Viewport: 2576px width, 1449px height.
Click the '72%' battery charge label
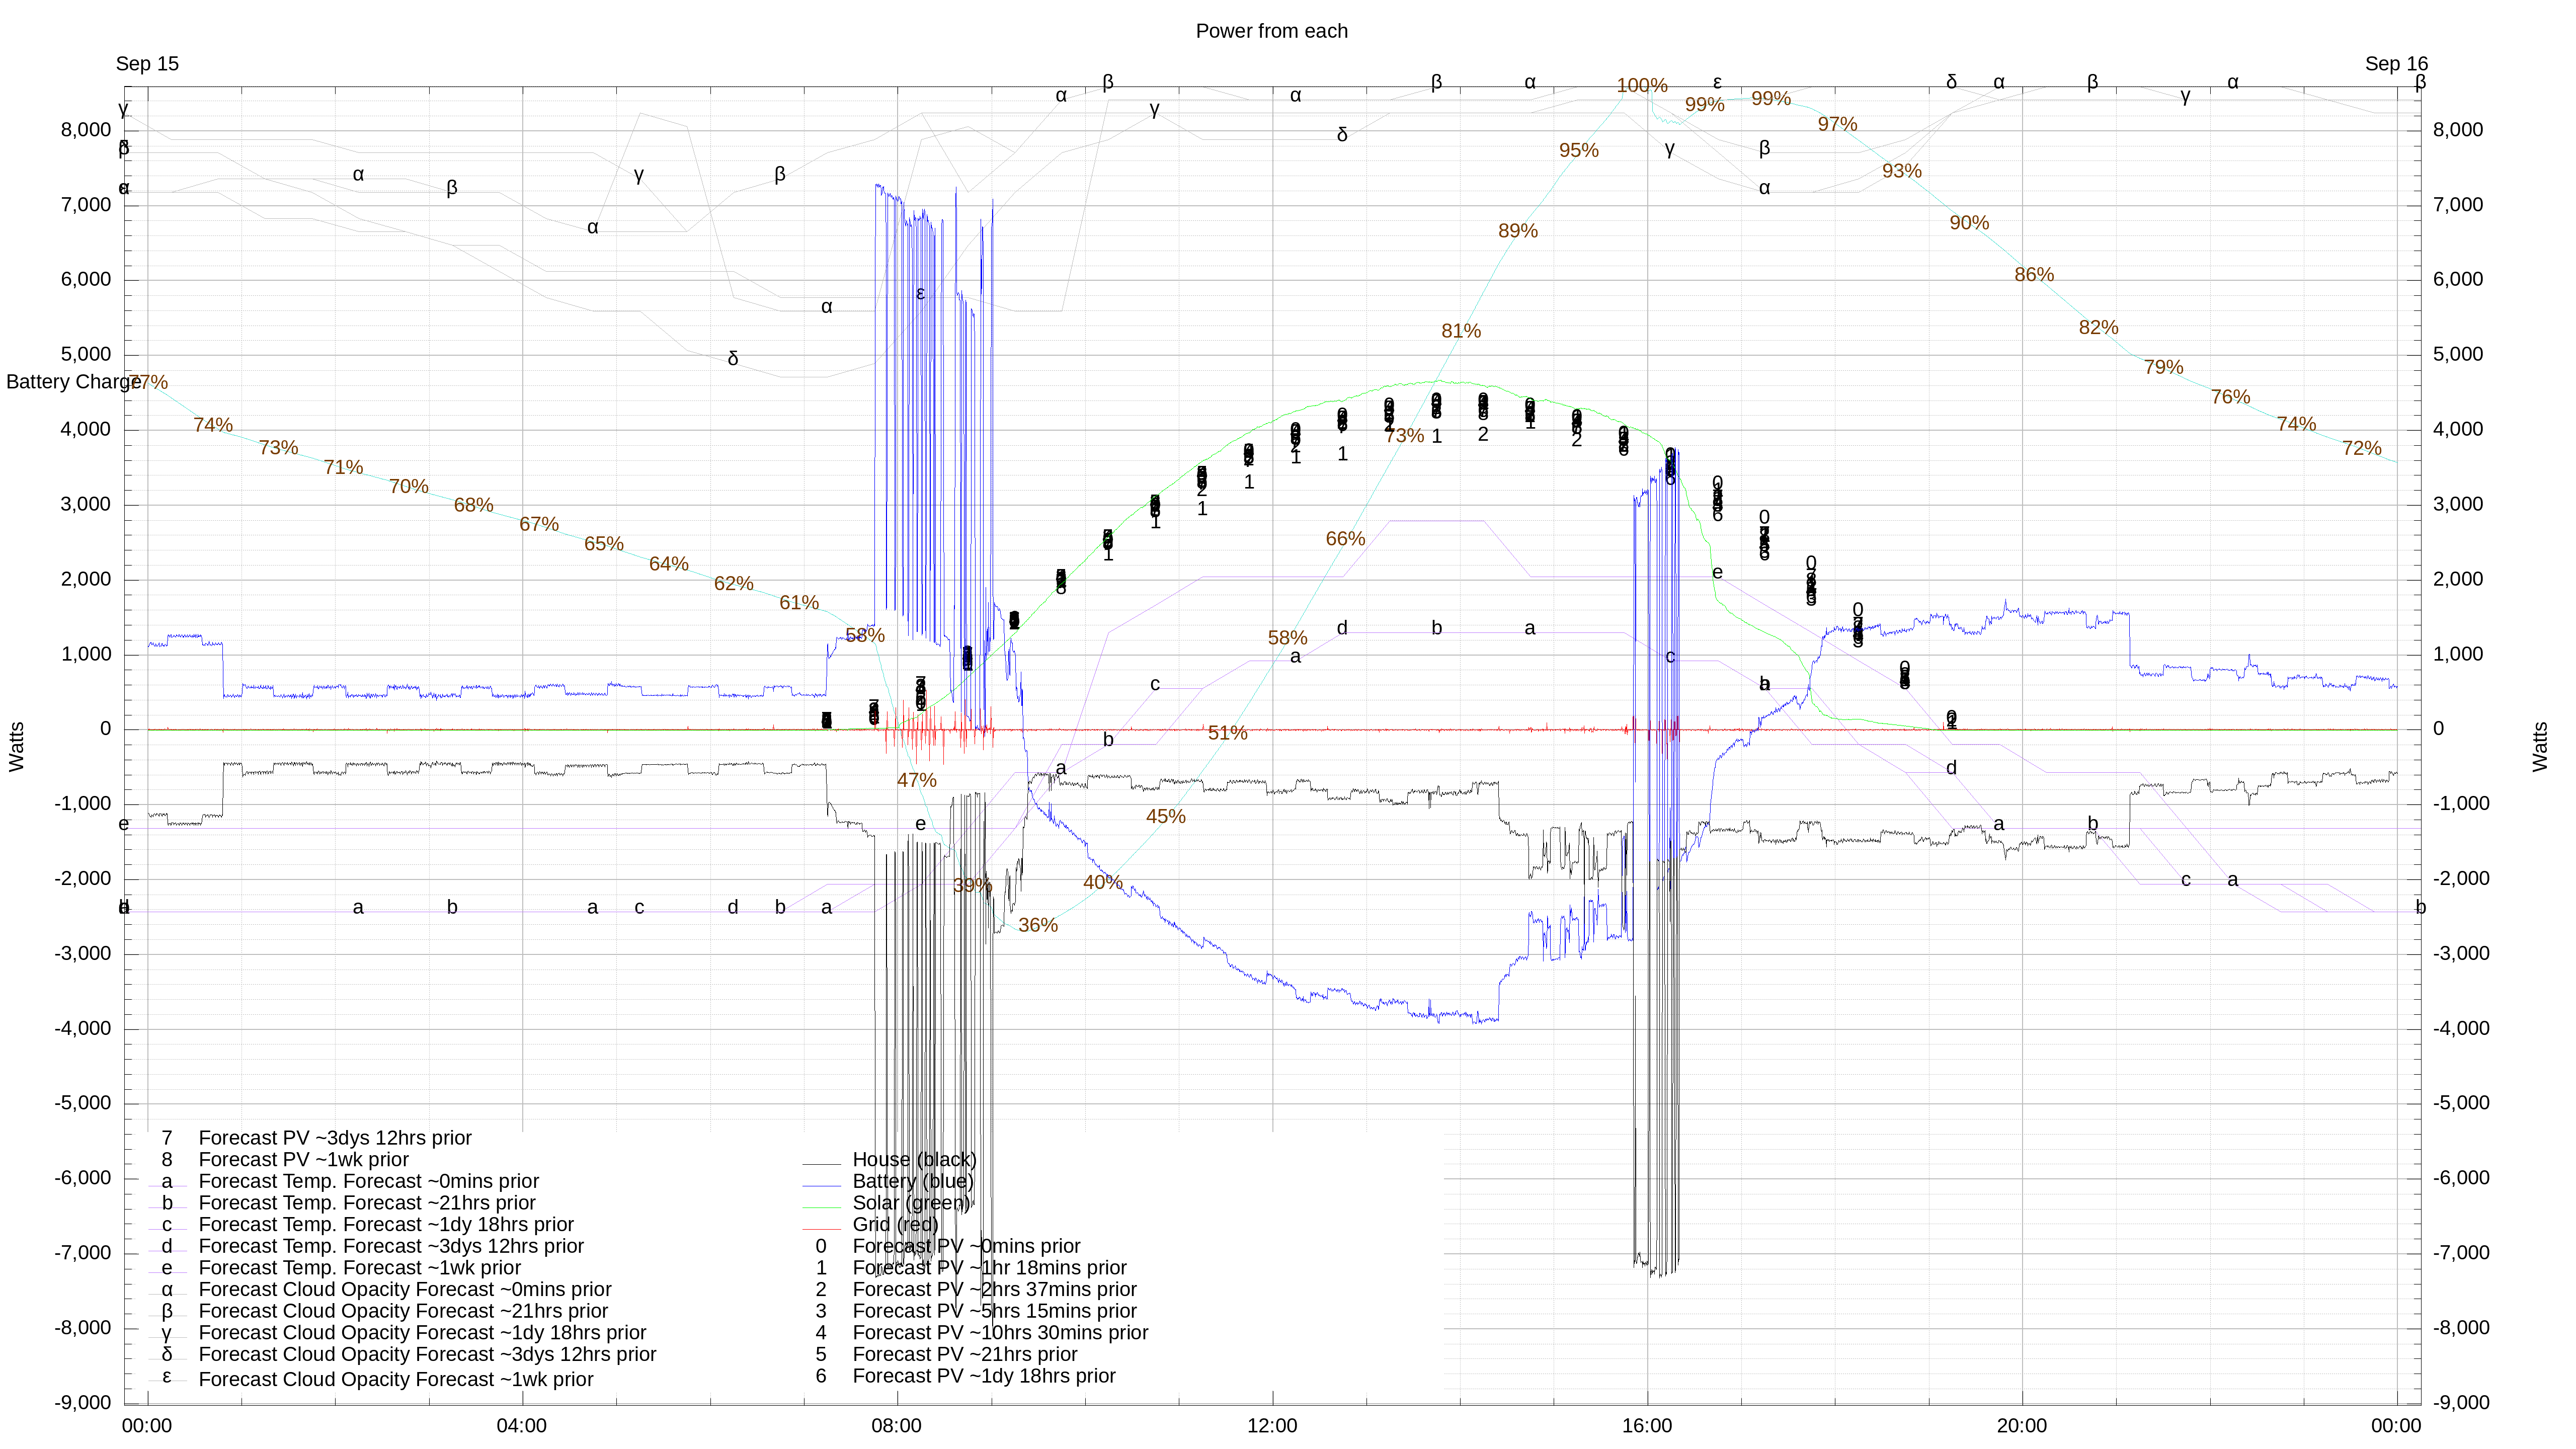pos(2362,448)
